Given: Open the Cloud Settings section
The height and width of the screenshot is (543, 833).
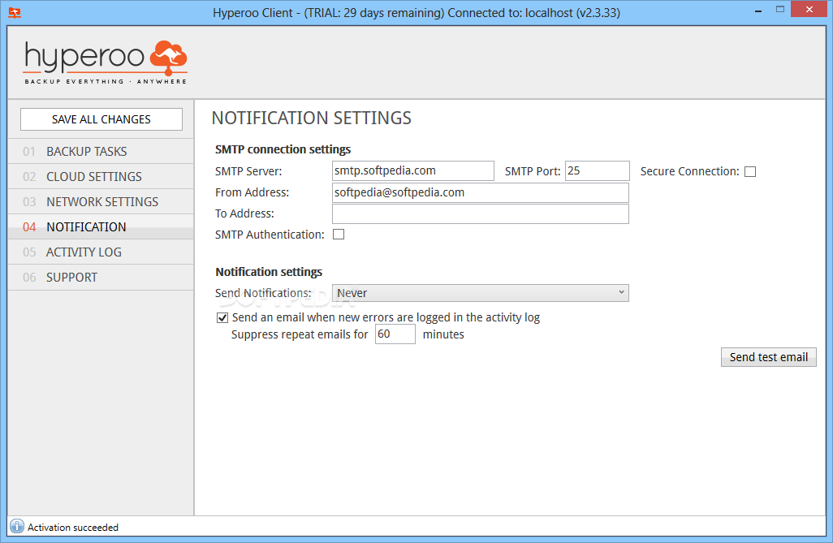Looking at the screenshot, I should tap(101, 176).
